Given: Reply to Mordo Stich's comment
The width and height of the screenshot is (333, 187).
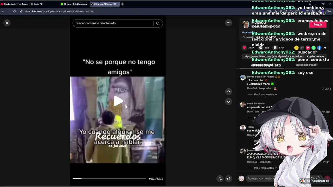Looking at the screenshot, I should tap(265, 88).
